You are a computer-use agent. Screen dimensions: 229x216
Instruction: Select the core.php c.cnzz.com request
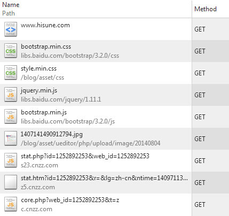[114, 205]
